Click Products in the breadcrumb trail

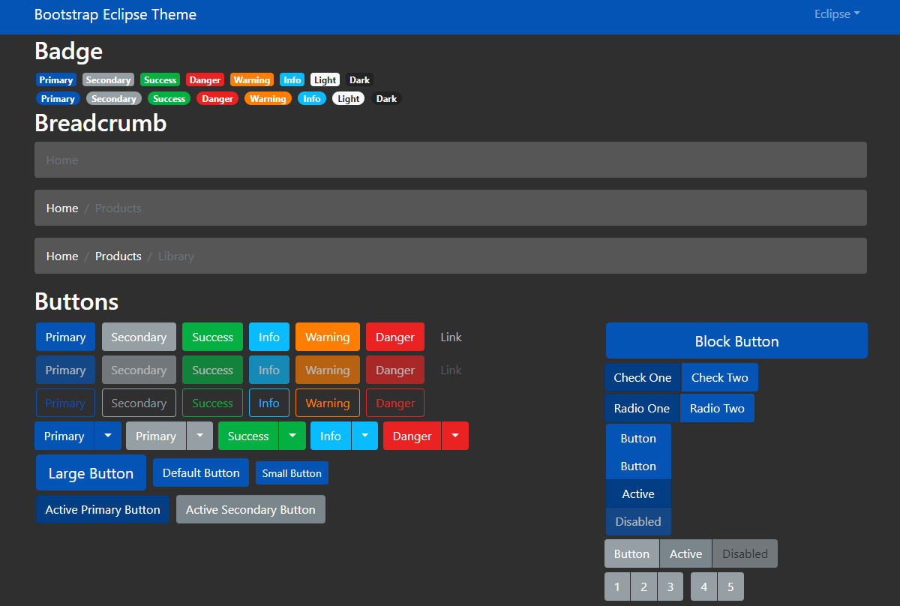tap(118, 256)
